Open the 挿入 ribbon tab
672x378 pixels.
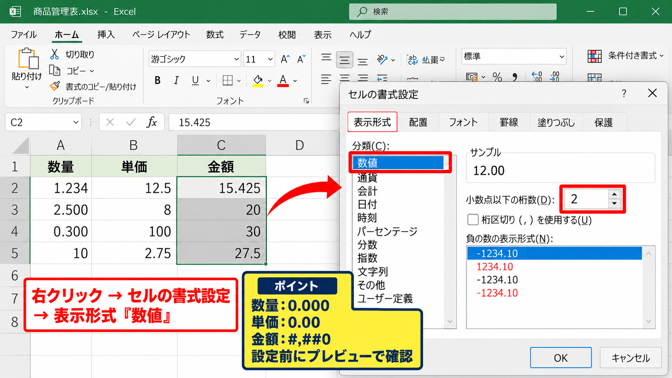[x=106, y=35]
